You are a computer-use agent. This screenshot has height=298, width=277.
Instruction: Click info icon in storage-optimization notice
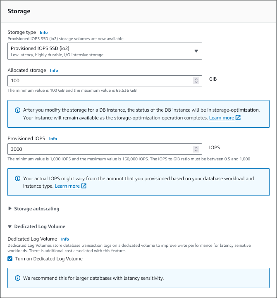pos(17,110)
